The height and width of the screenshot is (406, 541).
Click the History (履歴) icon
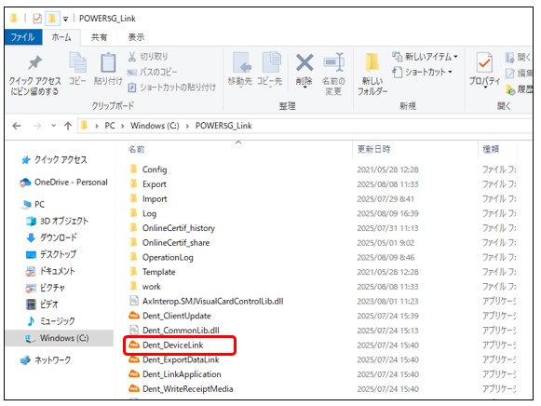pos(510,89)
